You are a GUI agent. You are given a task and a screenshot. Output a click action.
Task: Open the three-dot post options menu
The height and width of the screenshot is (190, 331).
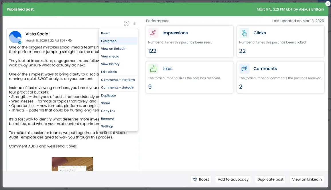click(135, 23)
